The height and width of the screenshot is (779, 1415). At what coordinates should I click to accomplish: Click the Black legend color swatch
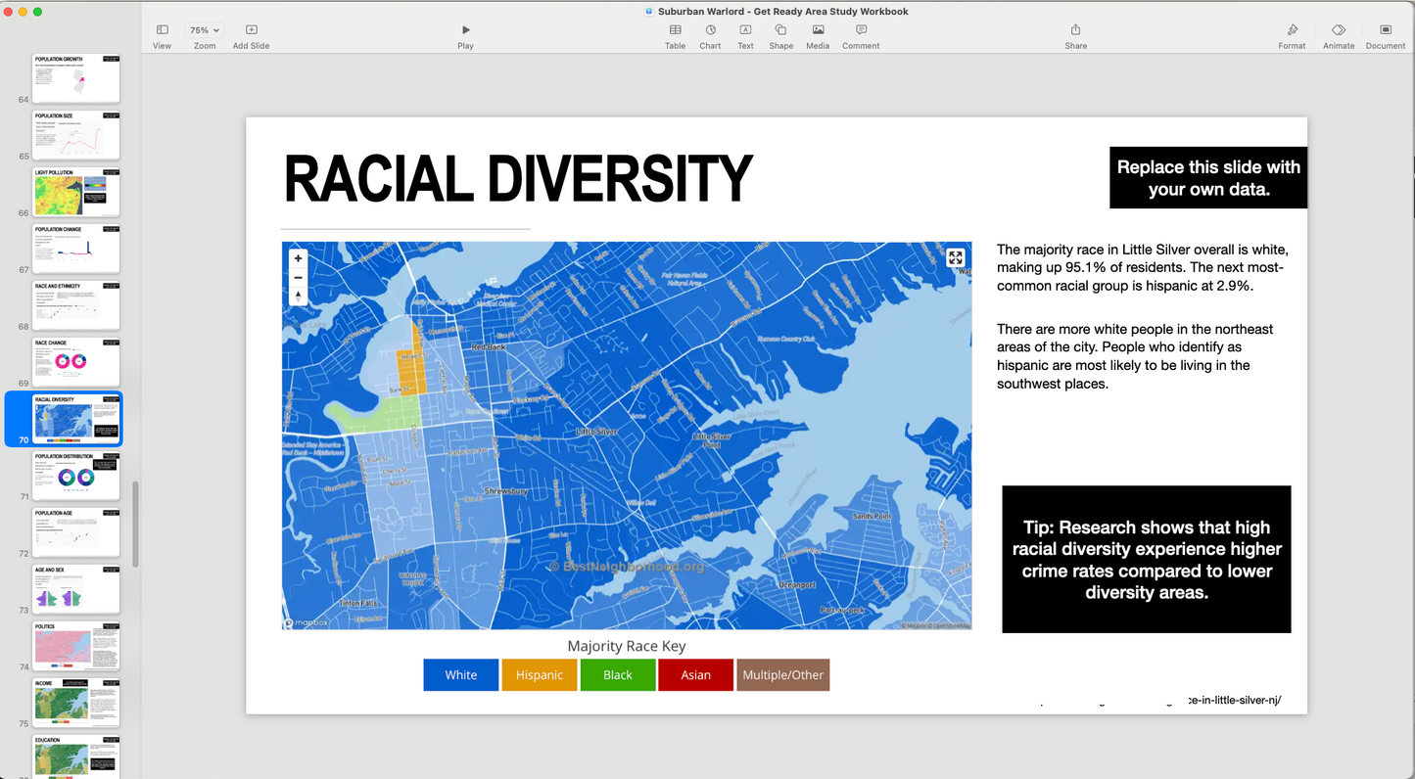coord(618,675)
